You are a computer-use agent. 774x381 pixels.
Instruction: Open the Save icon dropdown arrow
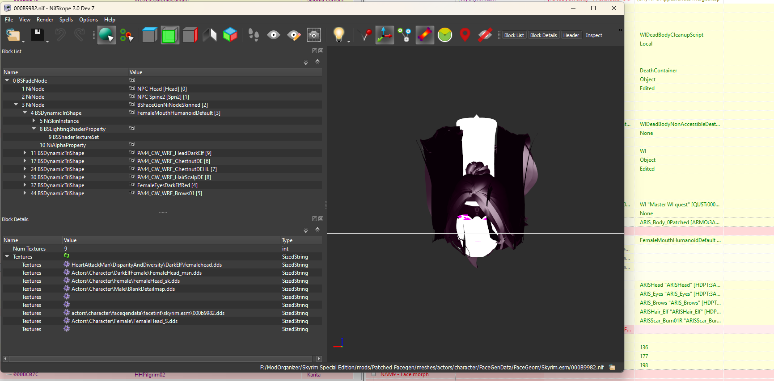(47, 42)
